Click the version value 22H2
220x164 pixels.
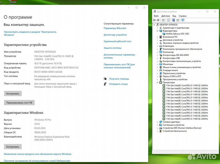[x=37, y=124]
